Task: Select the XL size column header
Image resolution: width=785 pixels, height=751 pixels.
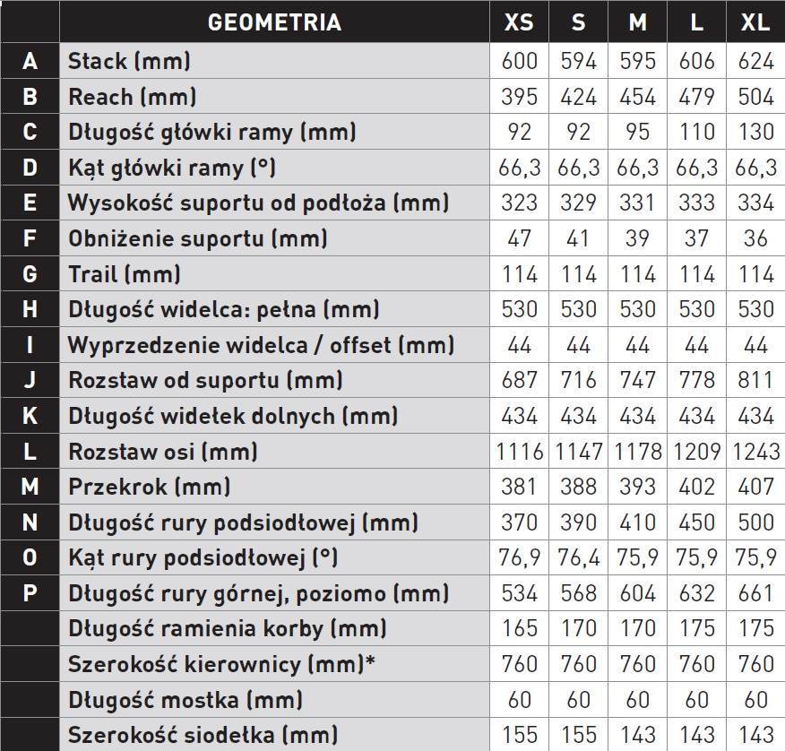Action: click(x=755, y=22)
